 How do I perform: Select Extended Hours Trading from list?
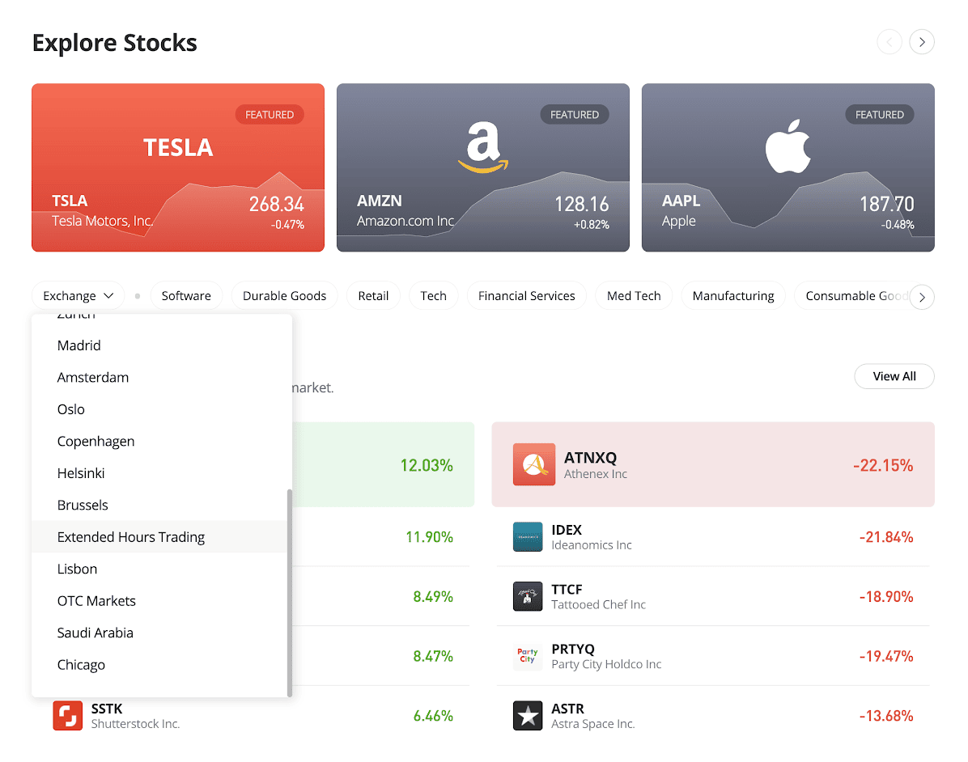(131, 537)
